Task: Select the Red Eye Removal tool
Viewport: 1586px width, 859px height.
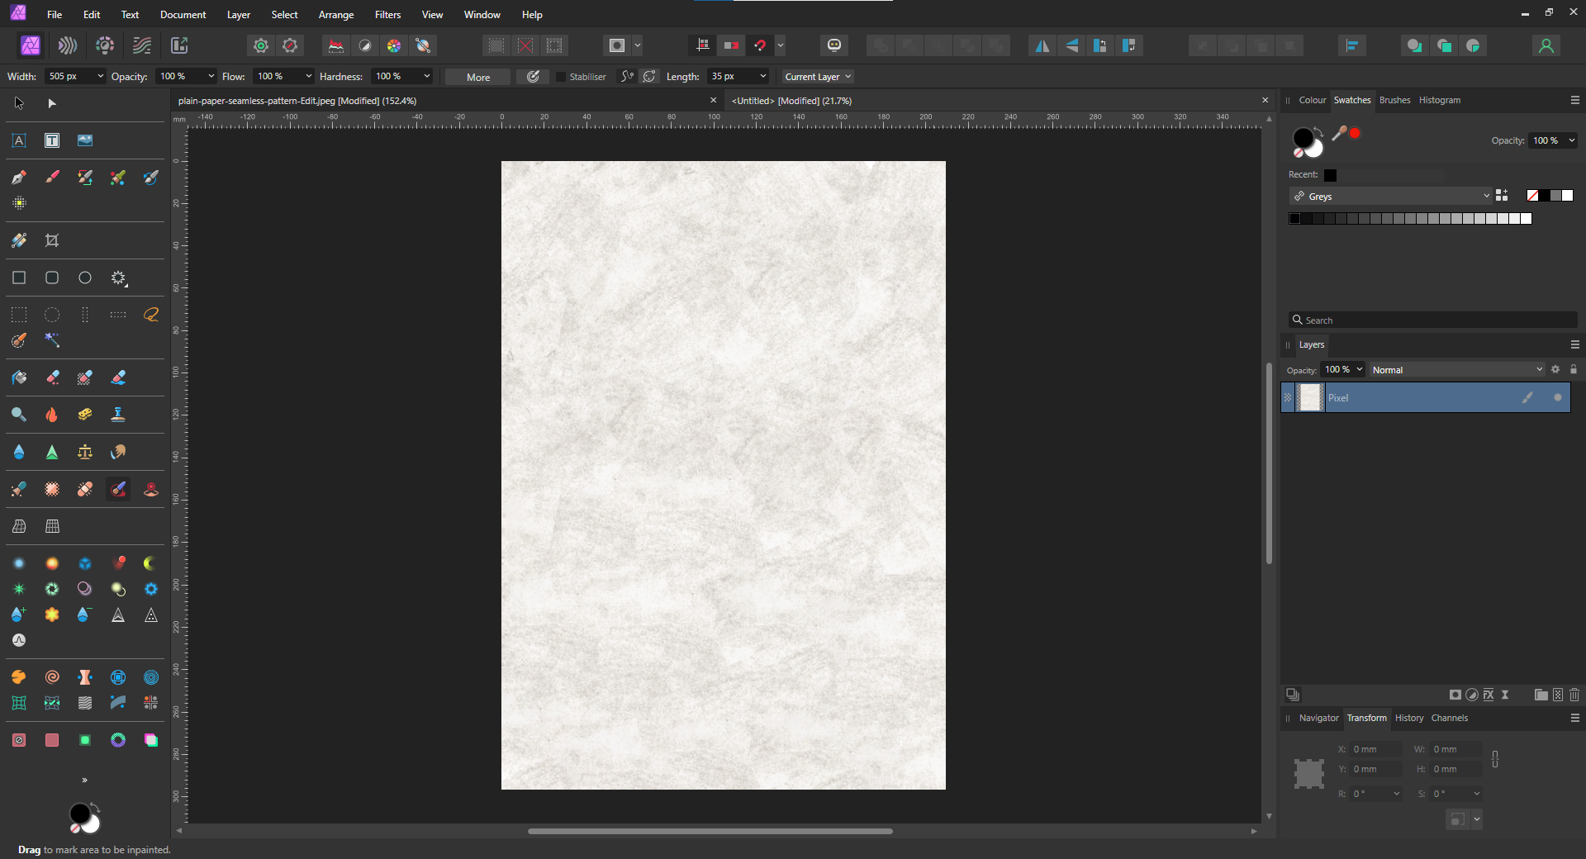Action: pos(151,489)
